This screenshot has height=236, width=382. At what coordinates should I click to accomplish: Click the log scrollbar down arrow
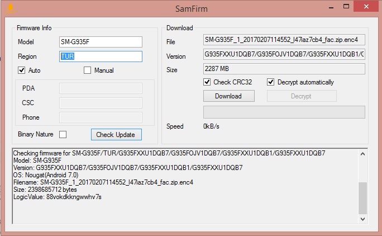point(362,219)
